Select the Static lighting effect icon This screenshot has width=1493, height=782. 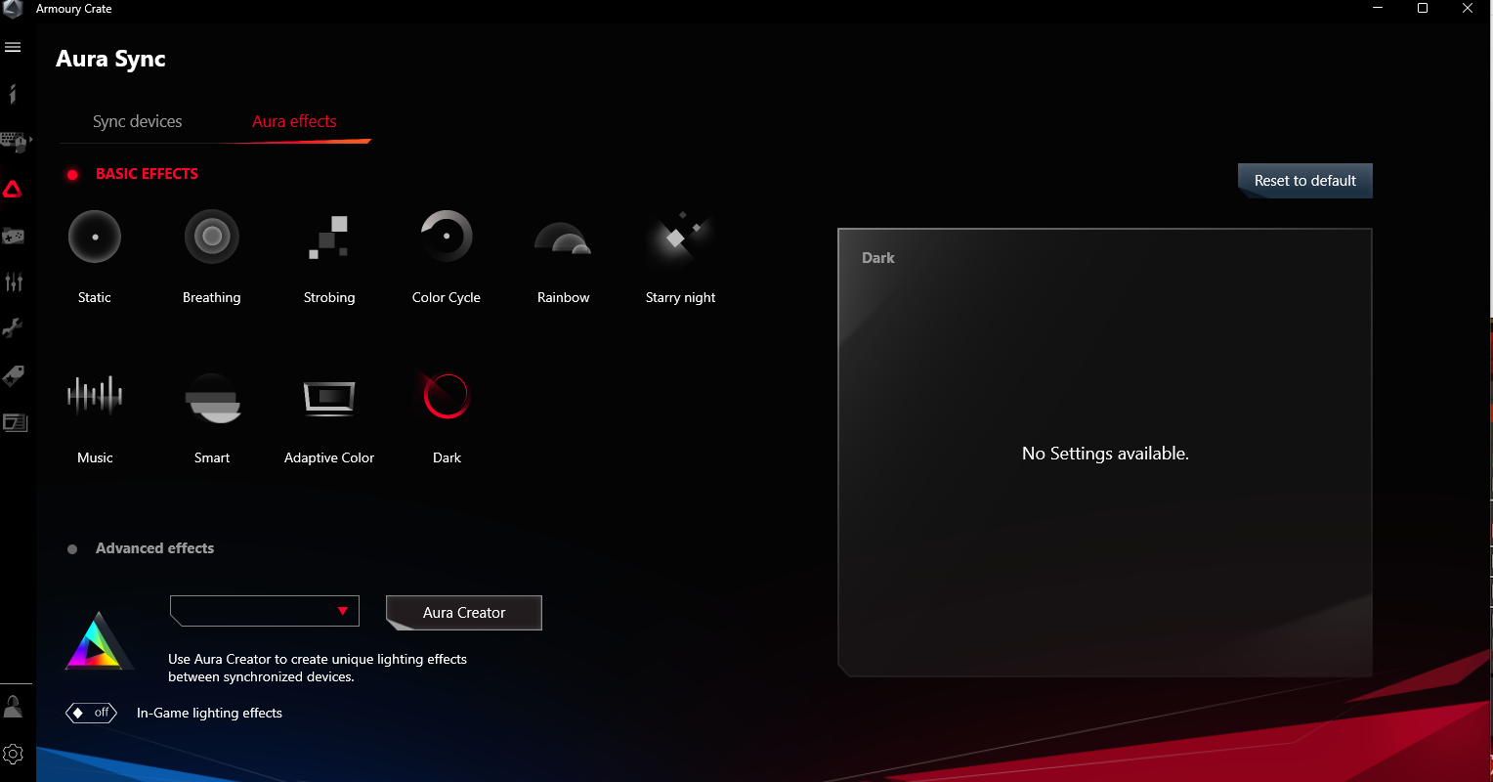tap(95, 237)
